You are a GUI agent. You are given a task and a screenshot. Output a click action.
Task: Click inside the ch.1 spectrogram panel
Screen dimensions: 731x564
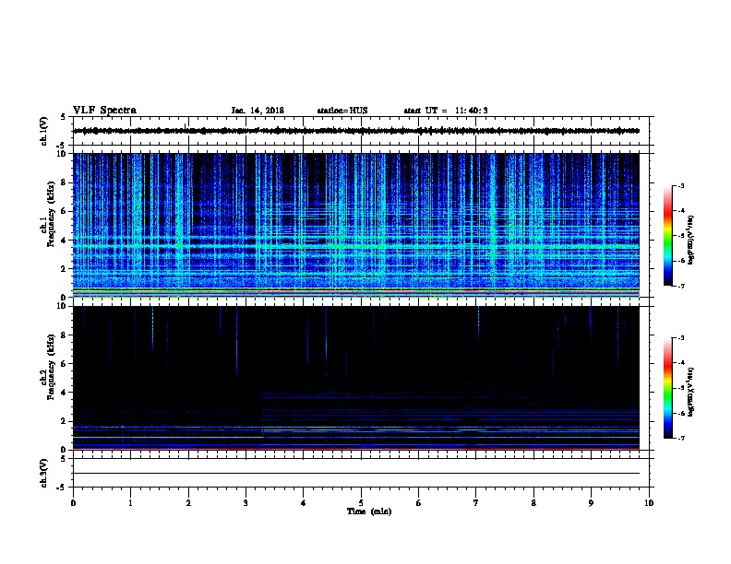tap(356, 225)
